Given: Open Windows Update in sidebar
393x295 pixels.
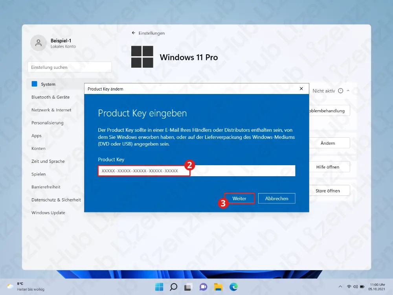Looking at the screenshot, I should [48, 212].
